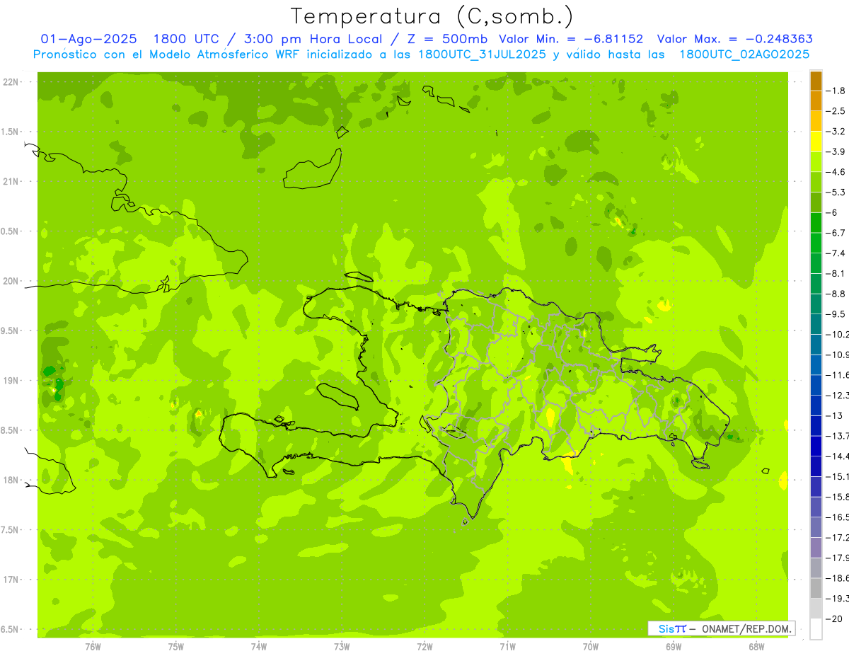
Task: Click the dark orange swatch above -1.8
Action: click(816, 81)
